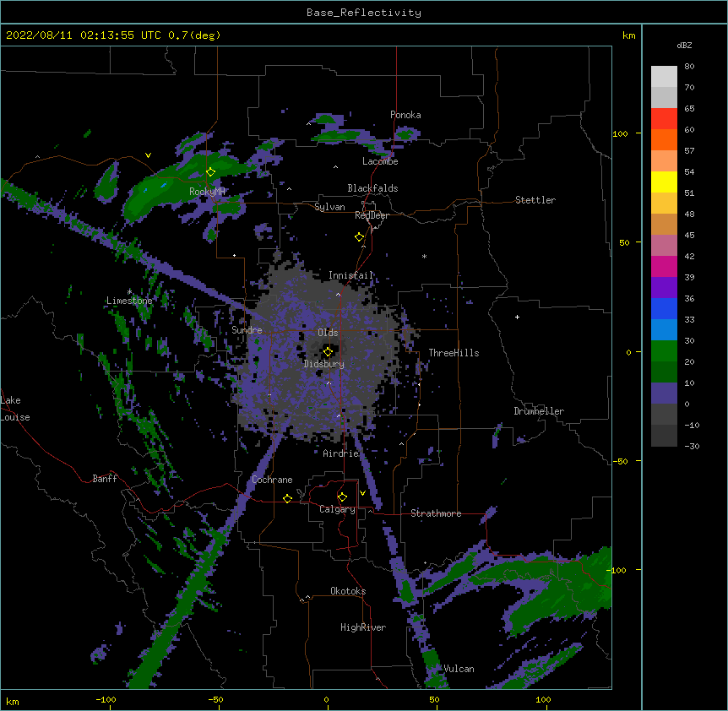Click the -30 value on the dBZ scale
This screenshot has height=711, width=728.
(x=692, y=446)
